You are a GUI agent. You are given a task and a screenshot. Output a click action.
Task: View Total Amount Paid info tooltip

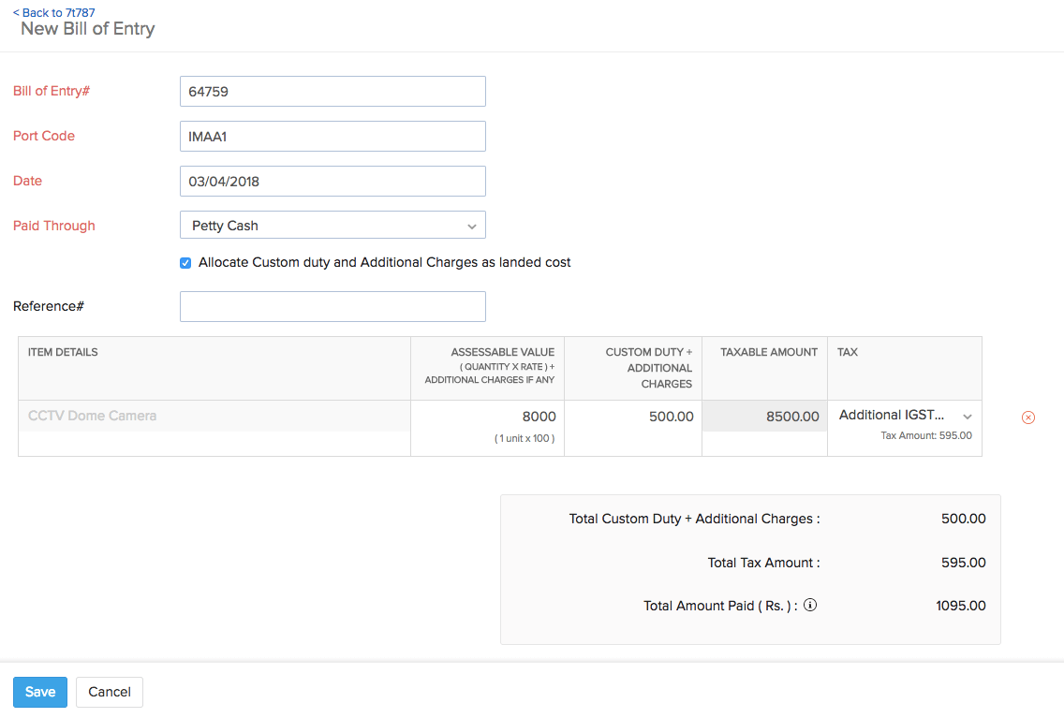click(x=809, y=605)
